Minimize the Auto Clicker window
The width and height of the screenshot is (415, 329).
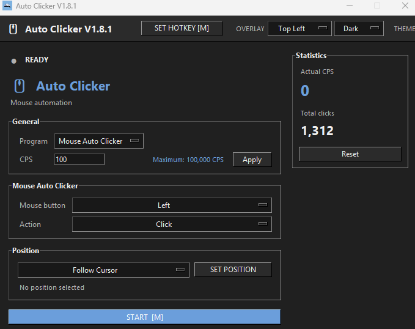pyautogui.click(x=350, y=6)
